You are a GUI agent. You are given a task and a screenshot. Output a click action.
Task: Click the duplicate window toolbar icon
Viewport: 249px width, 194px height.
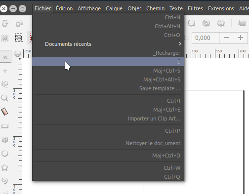(242, 23)
